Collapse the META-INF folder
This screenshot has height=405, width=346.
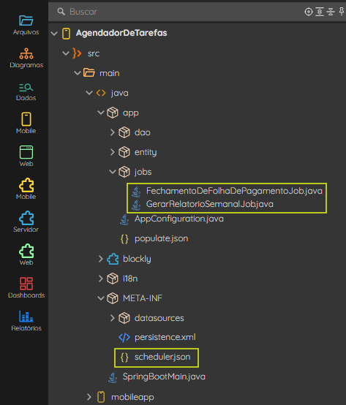pos(101,298)
